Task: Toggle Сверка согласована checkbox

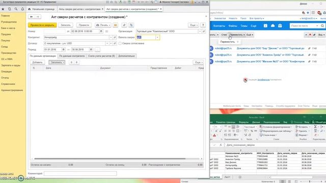Action: [120, 43]
